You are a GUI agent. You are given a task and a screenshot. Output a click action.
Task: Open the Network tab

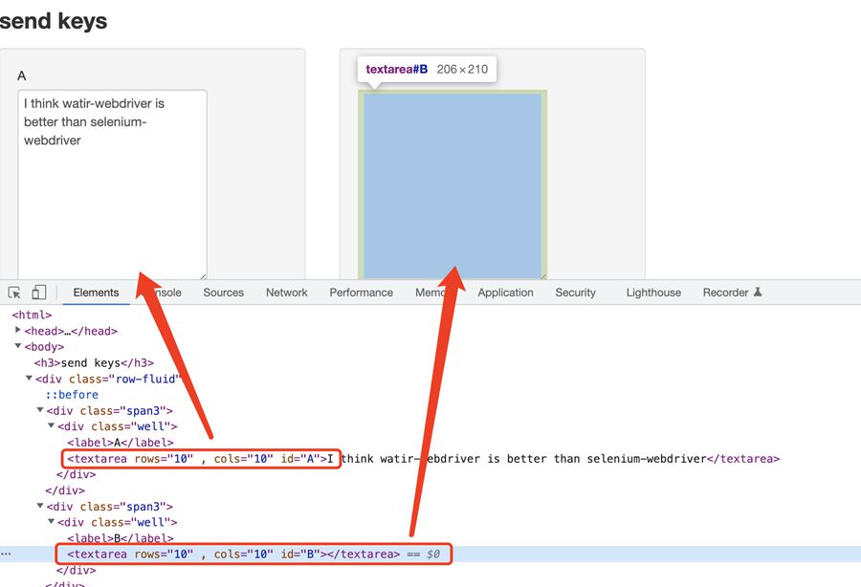287,293
